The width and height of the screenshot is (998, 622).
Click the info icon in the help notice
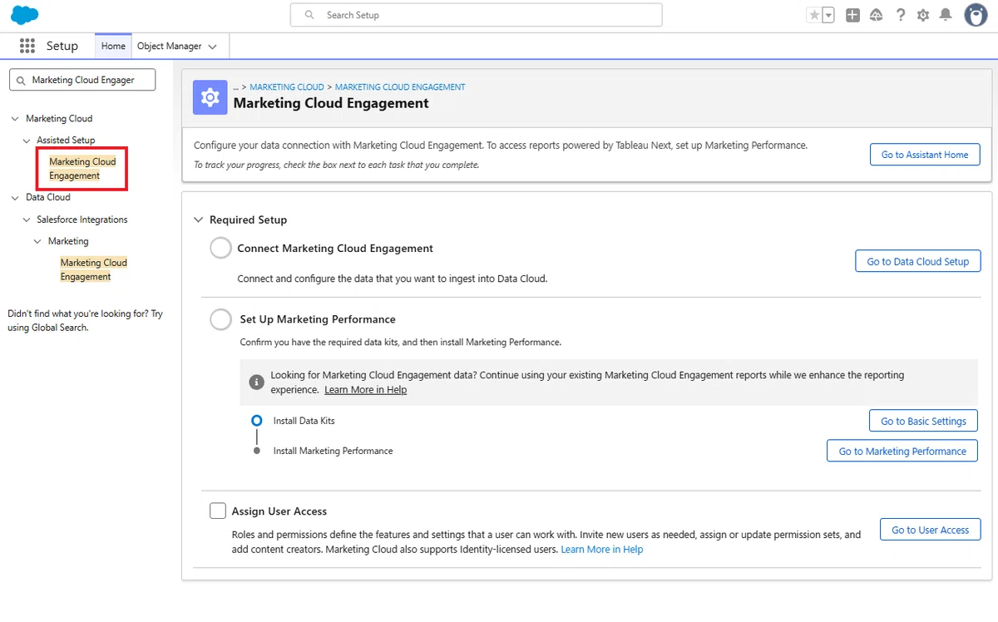click(256, 383)
